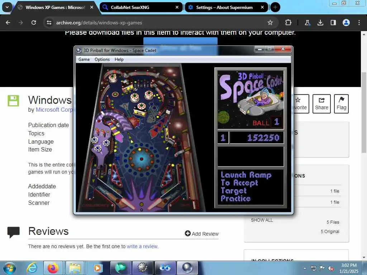Close the CollabNet SearXNG tab
This screenshot has width=367, height=275.
click(x=177, y=7)
